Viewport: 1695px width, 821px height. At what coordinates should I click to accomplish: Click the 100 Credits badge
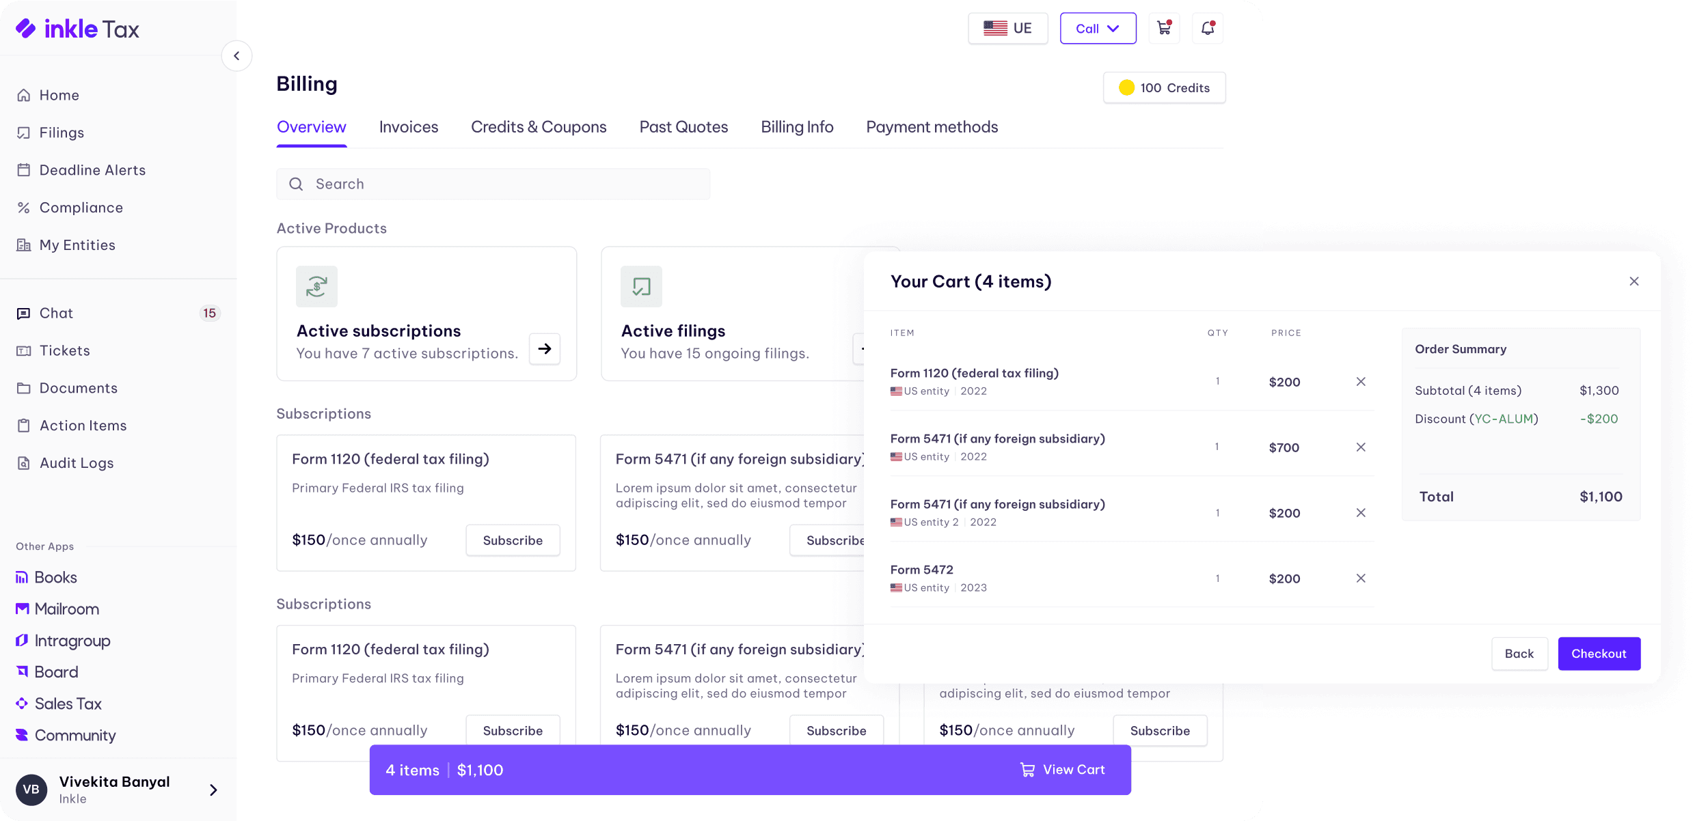(x=1164, y=88)
